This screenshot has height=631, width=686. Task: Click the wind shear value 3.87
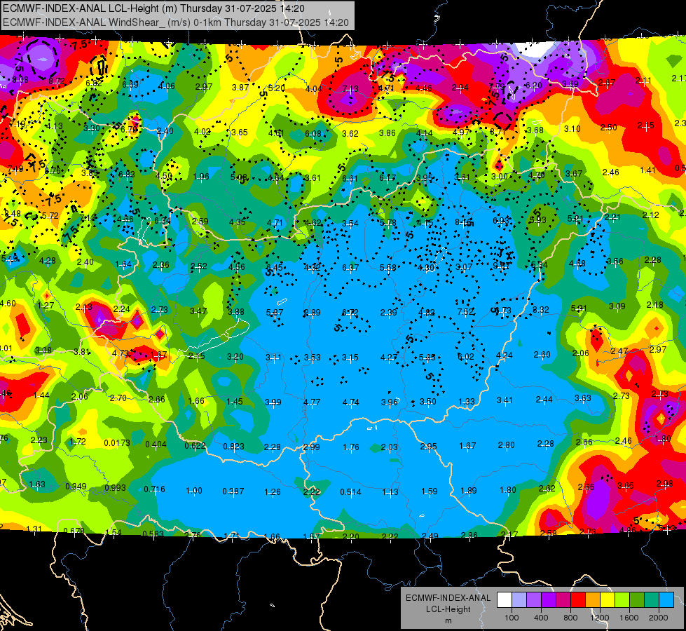coord(240,87)
